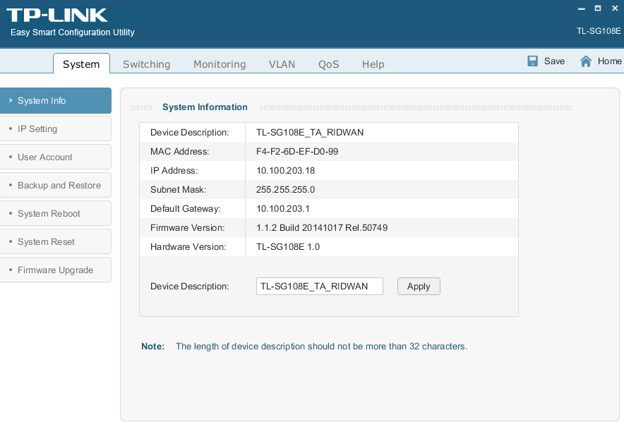Click the TL-SG108E model label in header
The image size is (624, 432).
(x=599, y=31)
